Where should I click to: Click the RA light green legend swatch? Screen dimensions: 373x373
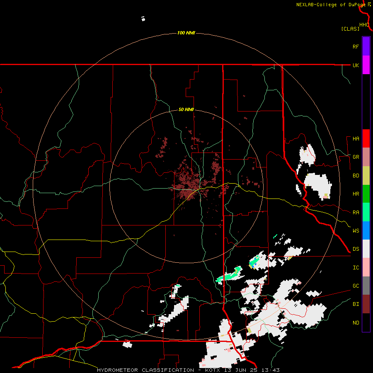tap(366, 212)
